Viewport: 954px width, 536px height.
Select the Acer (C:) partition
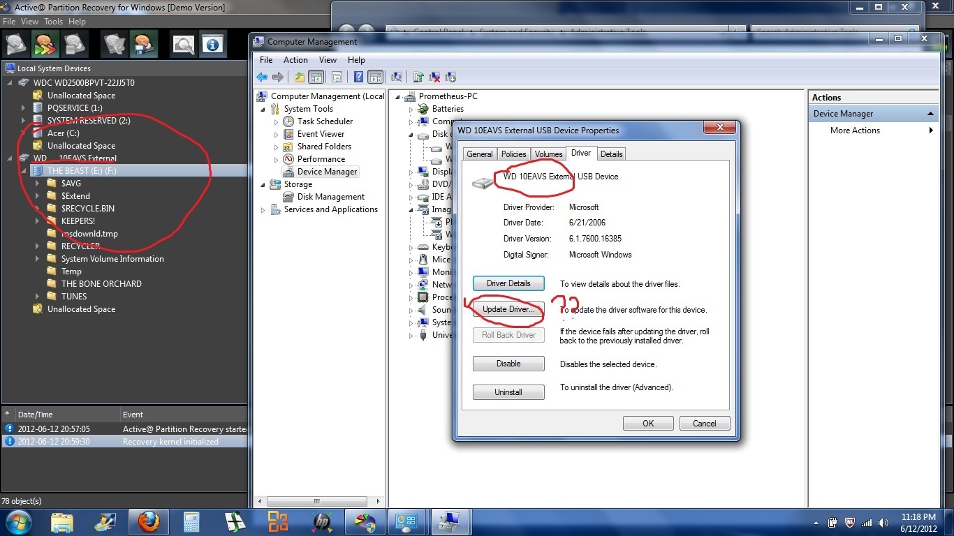tap(64, 133)
